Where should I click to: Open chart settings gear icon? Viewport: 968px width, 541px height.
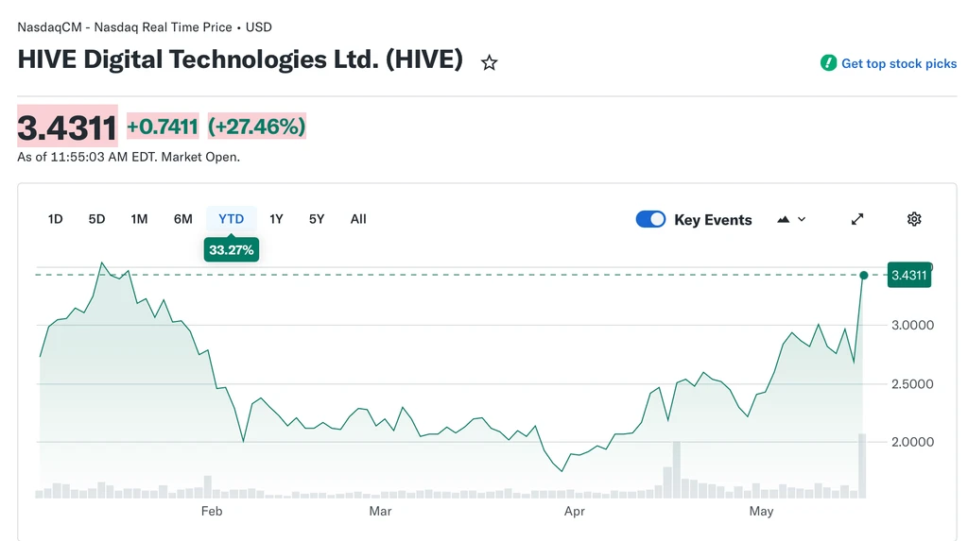click(x=914, y=219)
